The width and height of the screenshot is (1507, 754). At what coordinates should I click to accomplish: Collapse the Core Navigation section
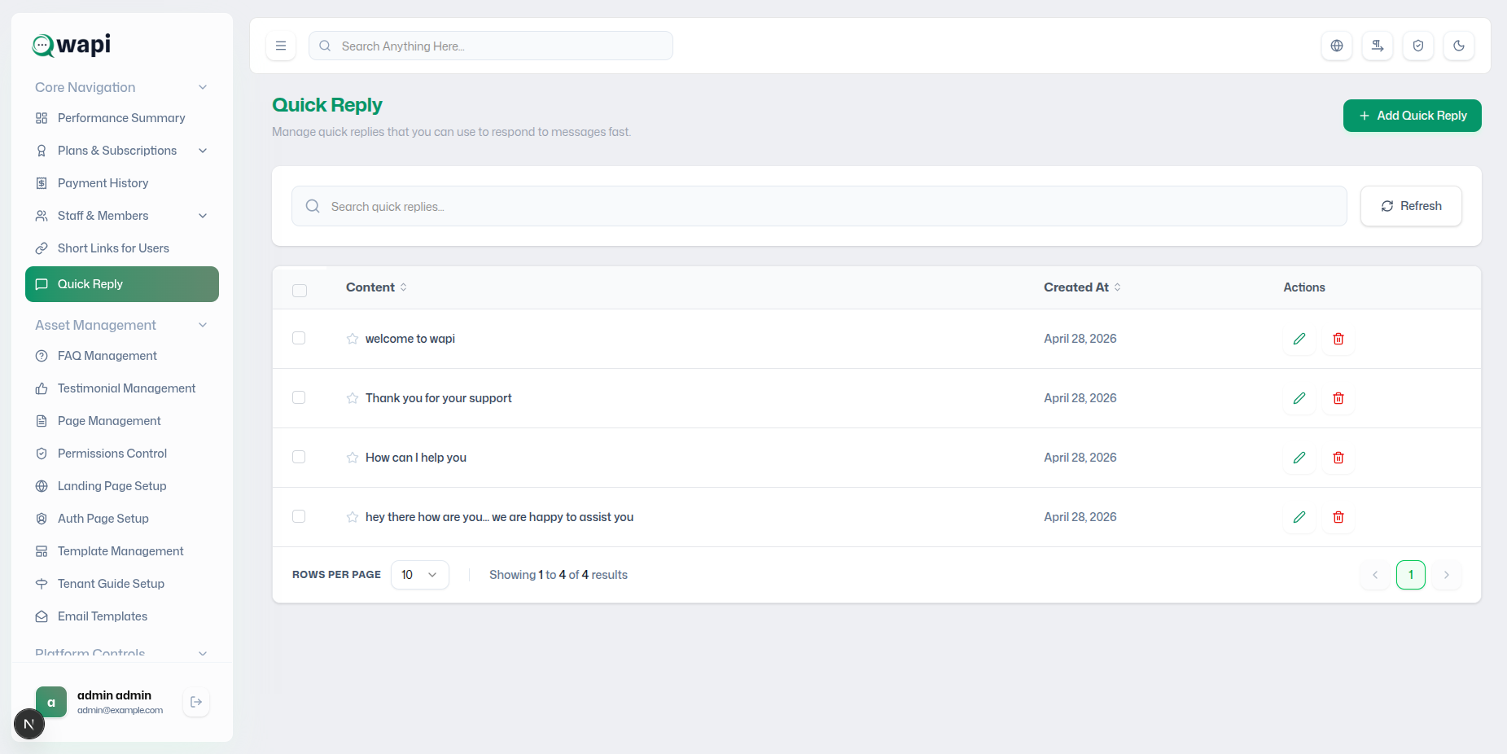[x=203, y=87]
